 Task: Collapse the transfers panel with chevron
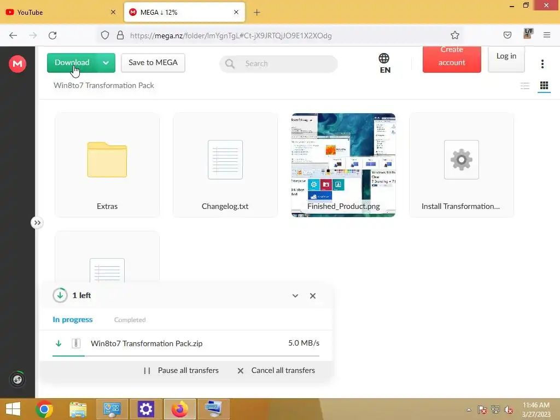295,296
